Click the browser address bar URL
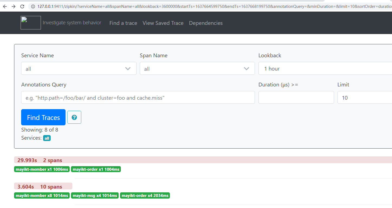This screenshot has height=208, width=392. (214, 6)
